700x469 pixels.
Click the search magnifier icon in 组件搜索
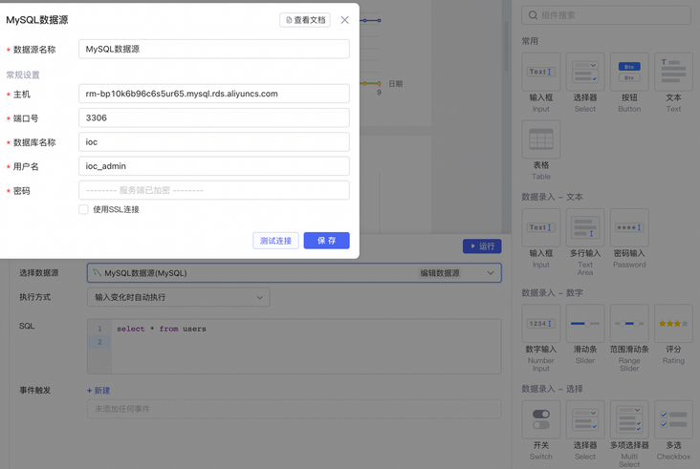533,15
